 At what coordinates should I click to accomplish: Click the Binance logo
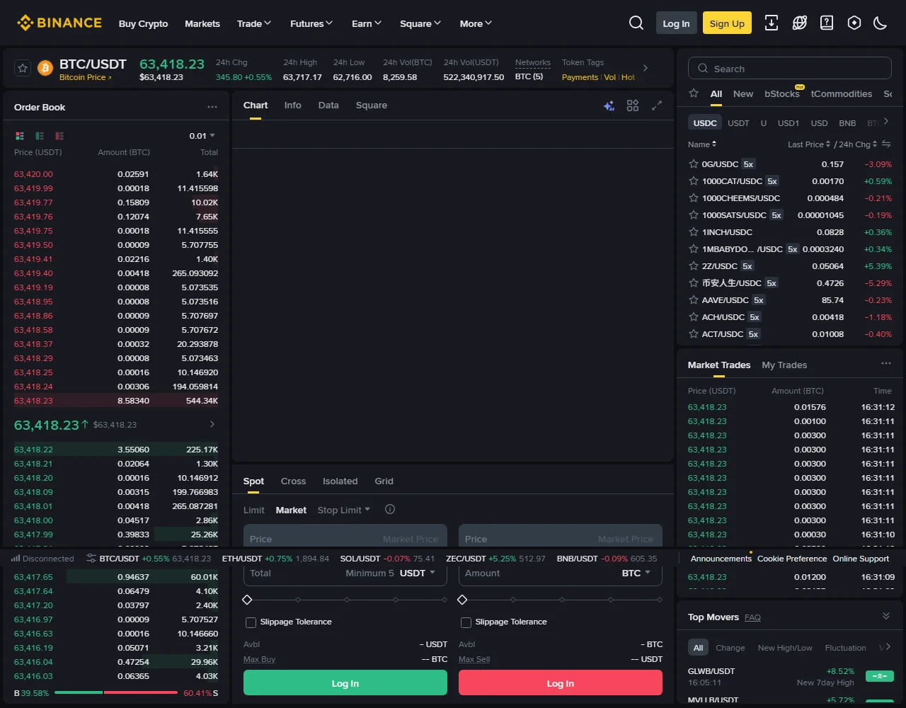click(x=59, y=23)
